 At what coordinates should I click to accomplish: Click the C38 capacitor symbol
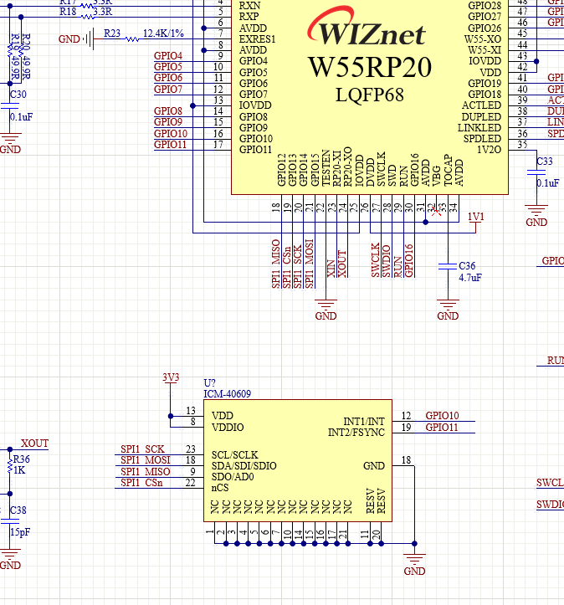click(10, 521)
